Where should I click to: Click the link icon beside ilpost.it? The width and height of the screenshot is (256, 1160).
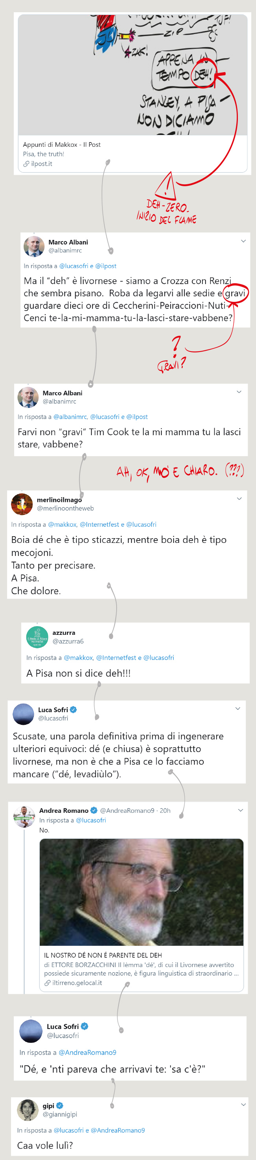tap(26, 163)
